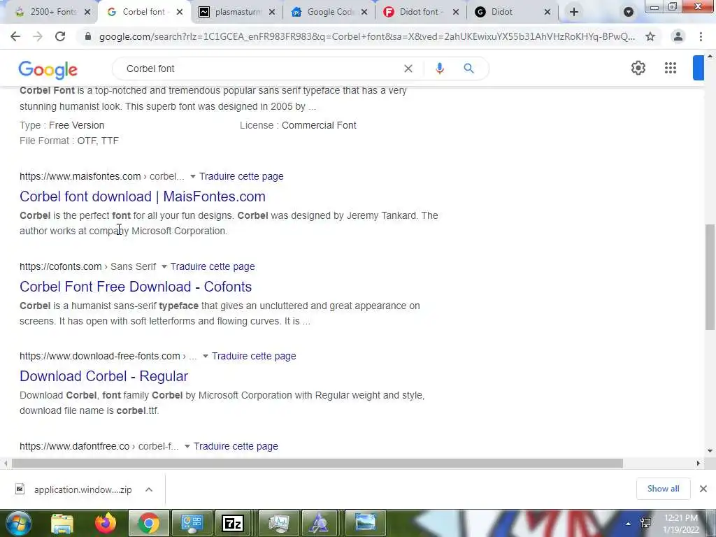
Task: Open 7-Zip from the taskbar
Action: pyautogui.click(x=233, y=523)
